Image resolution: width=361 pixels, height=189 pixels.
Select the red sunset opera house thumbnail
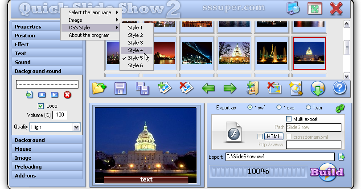pos(164,53)
